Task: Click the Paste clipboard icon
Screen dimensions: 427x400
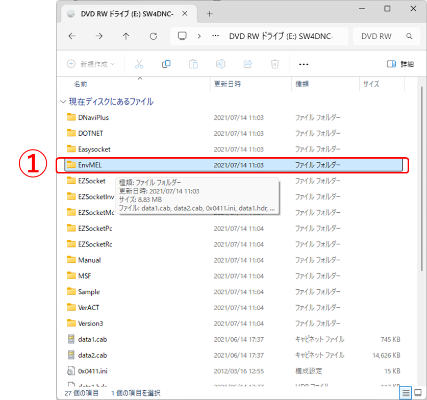Action: click(x=193, y=64)
